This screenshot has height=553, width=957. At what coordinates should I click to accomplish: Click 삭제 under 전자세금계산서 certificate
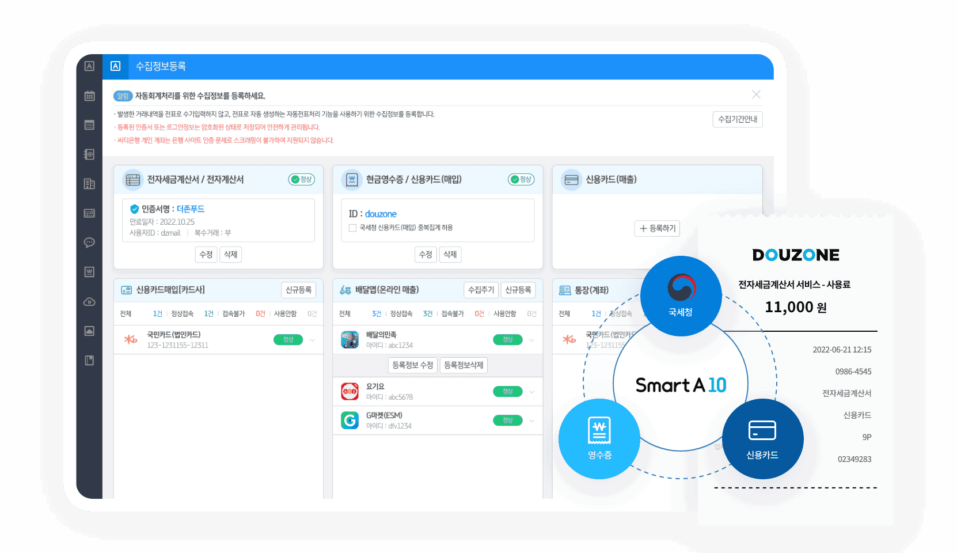pyautogui.click(x=231, y=255)
